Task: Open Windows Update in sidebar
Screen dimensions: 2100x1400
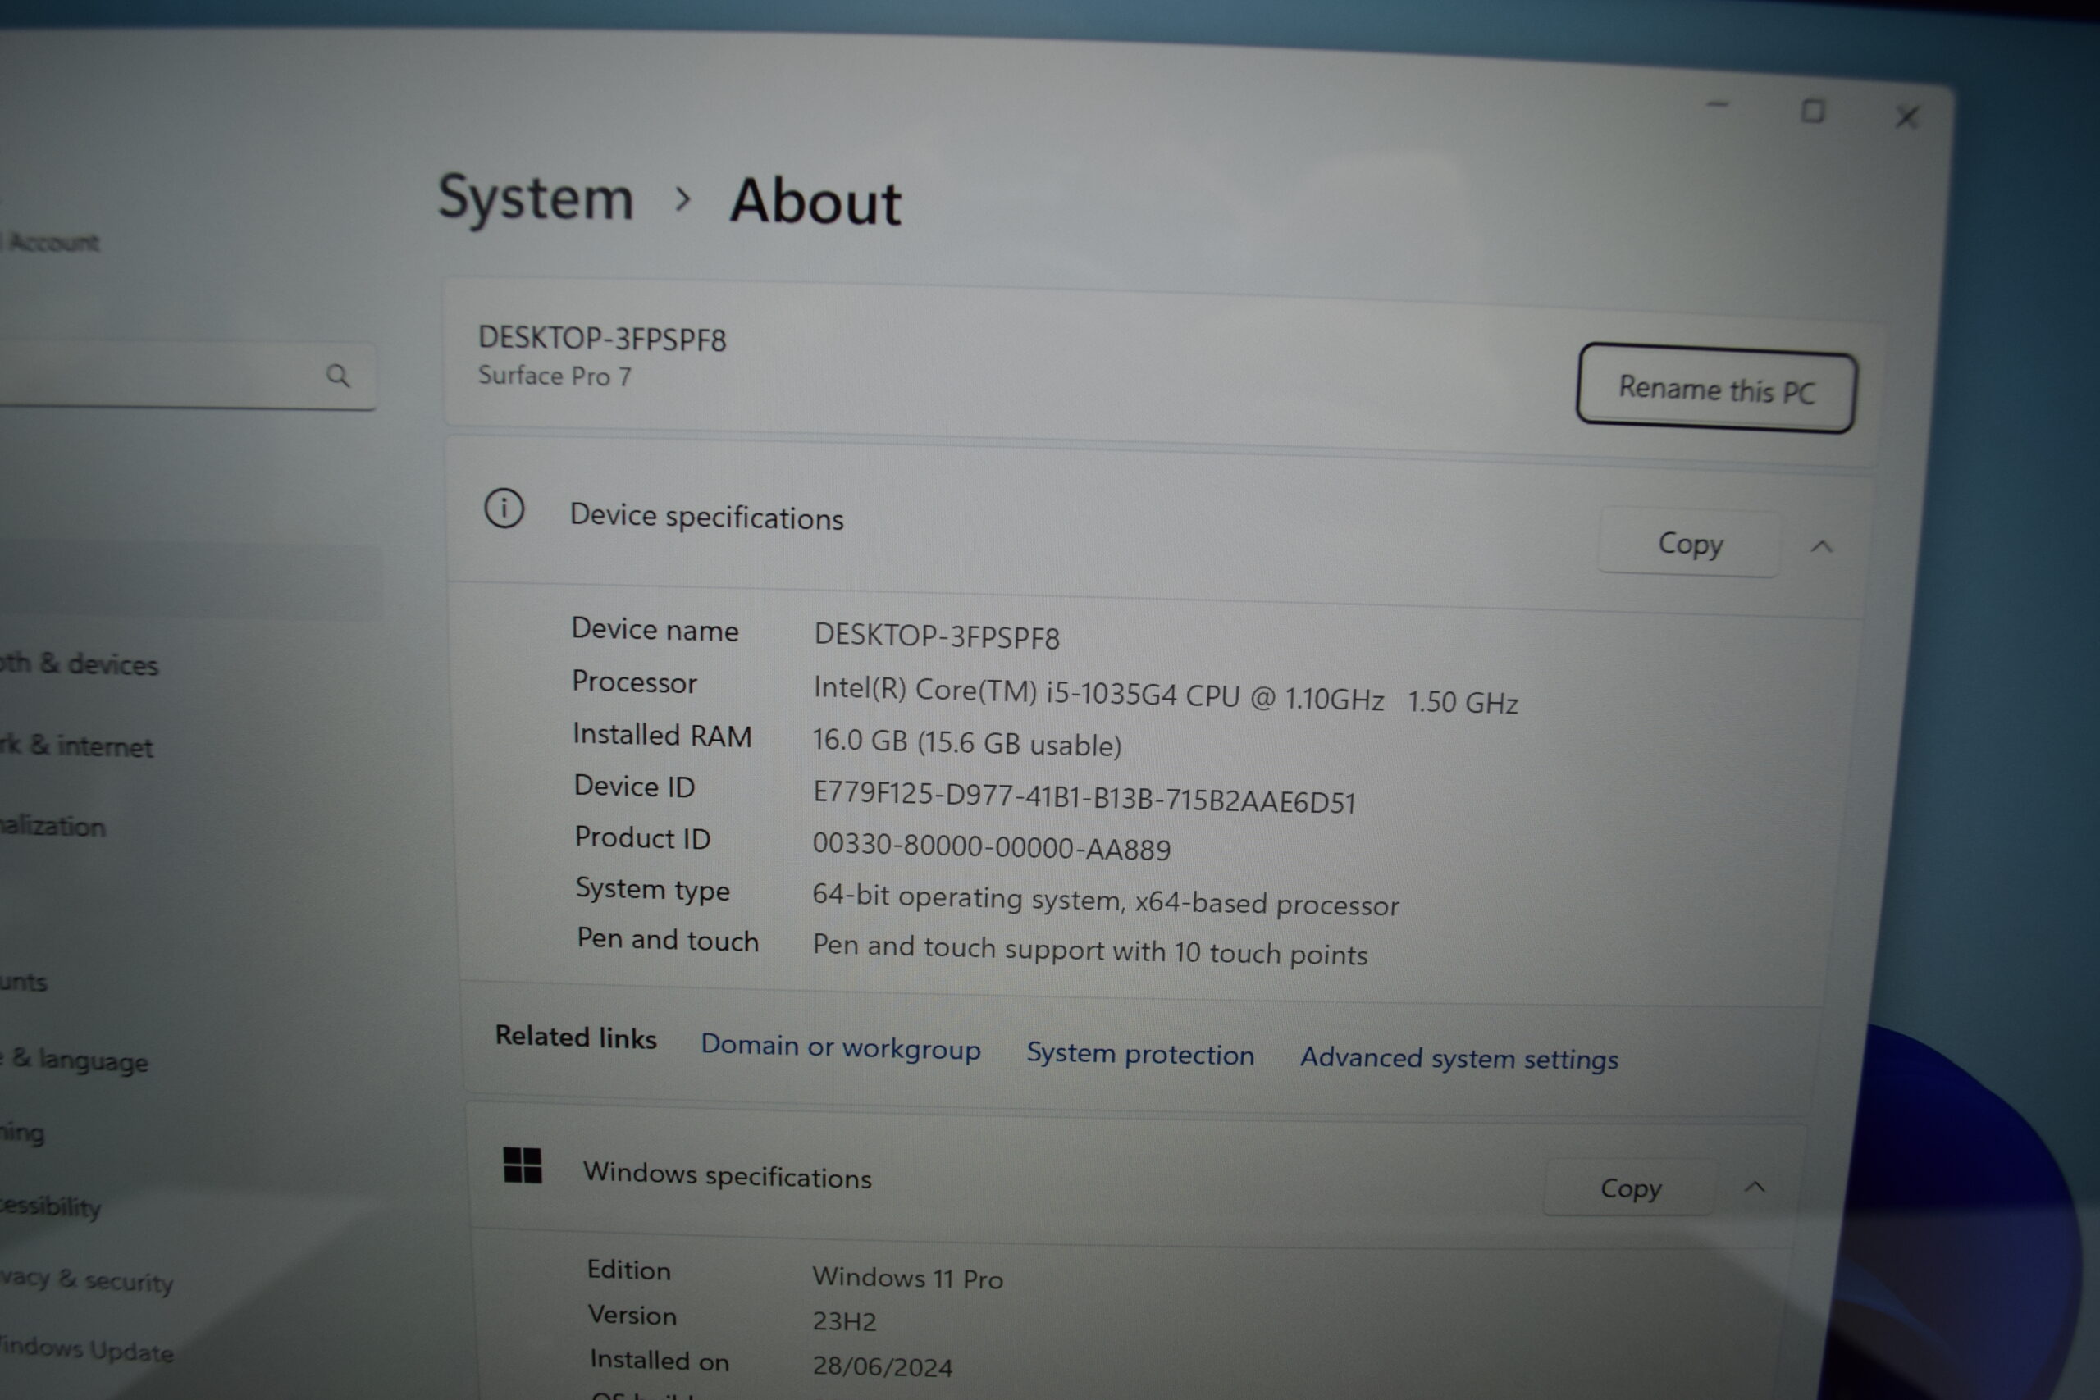Action: [87, 1349]
